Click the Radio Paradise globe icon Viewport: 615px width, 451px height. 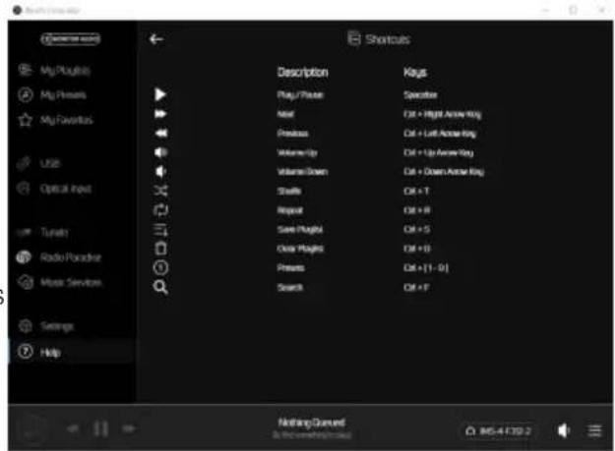[x=24, y=257]
